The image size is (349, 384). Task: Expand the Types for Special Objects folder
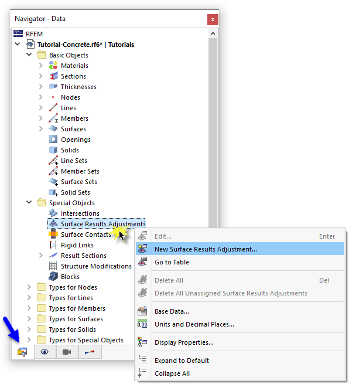tap(29, 339)
